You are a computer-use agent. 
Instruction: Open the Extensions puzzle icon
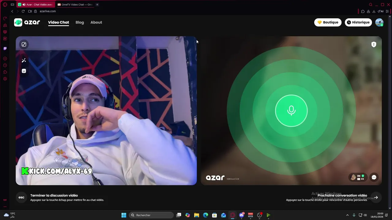click(363, 11)
